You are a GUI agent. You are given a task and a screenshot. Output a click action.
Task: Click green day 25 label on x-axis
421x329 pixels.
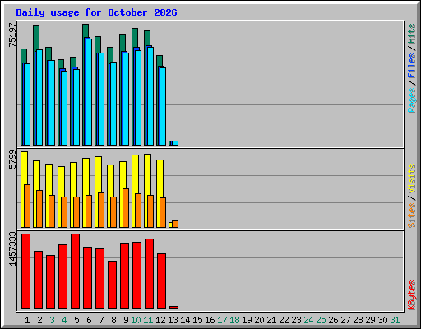(321, 320)
